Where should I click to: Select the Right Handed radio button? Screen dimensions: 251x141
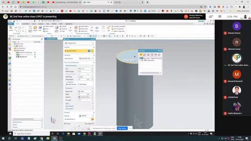coord(67,84)
